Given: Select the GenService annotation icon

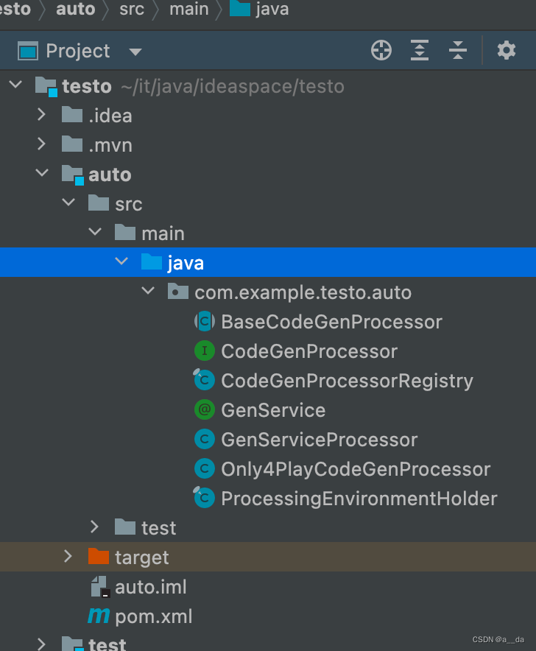Looking at the screenshot, I should coord(204,409).
